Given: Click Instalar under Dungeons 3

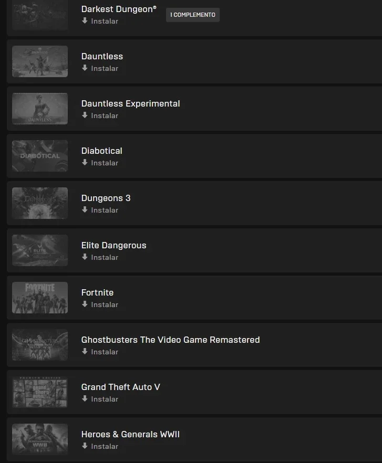Looking at the screenshot, I should 105,210.
